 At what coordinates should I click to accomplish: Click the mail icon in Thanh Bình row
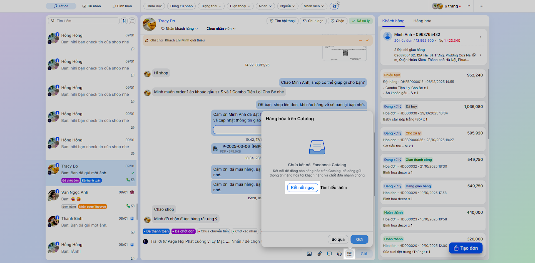click(133, 232)
